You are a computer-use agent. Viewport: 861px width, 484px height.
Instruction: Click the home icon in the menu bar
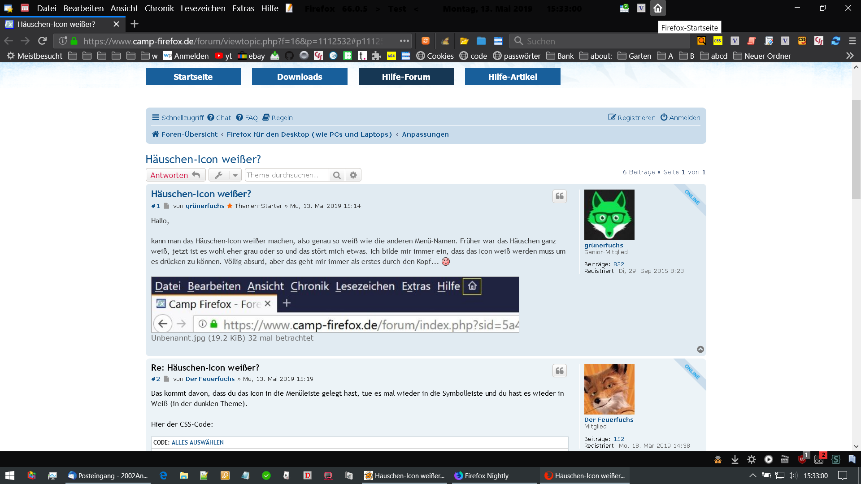[x=657, y=8]
